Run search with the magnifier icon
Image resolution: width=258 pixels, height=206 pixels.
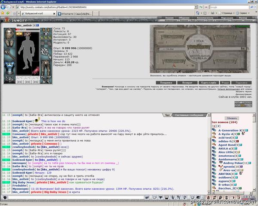tap(252, 7)
